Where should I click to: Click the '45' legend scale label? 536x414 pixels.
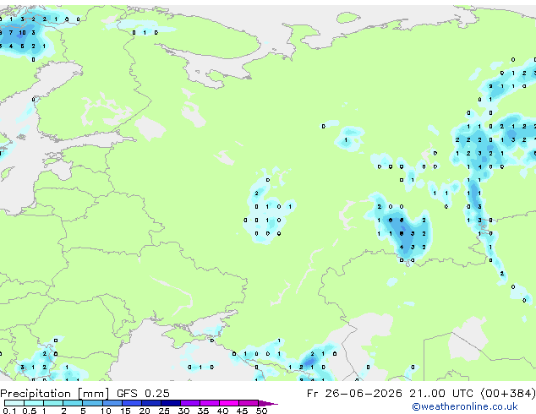(x=242, y=411)
